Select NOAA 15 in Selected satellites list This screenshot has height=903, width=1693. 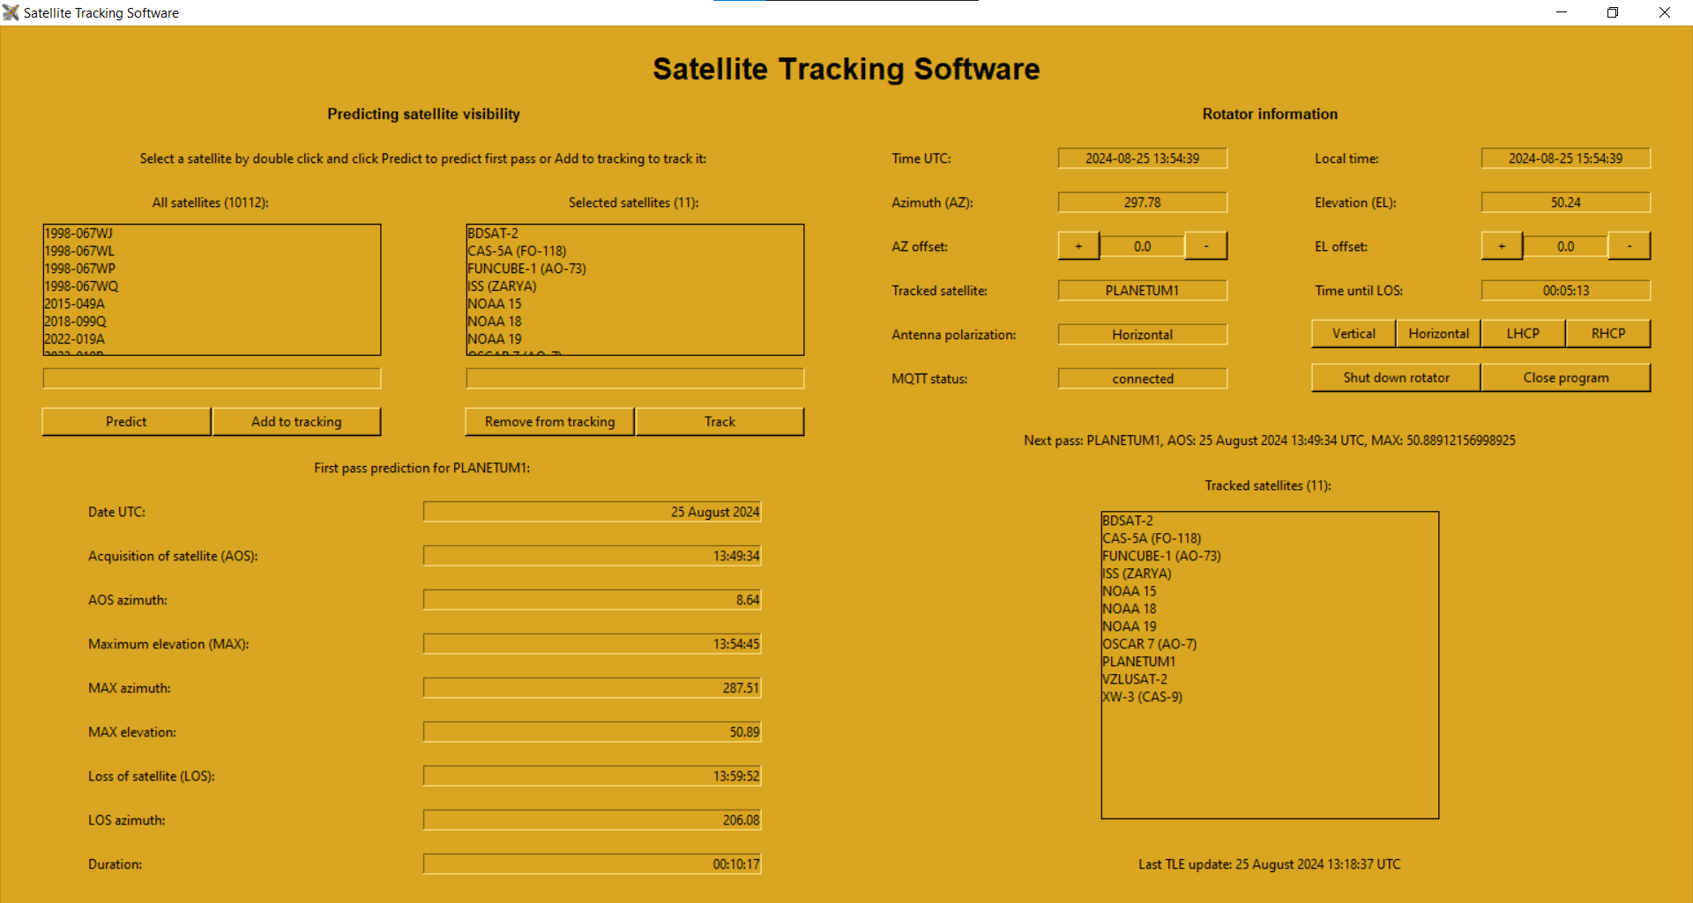click(x=635, y=304)
